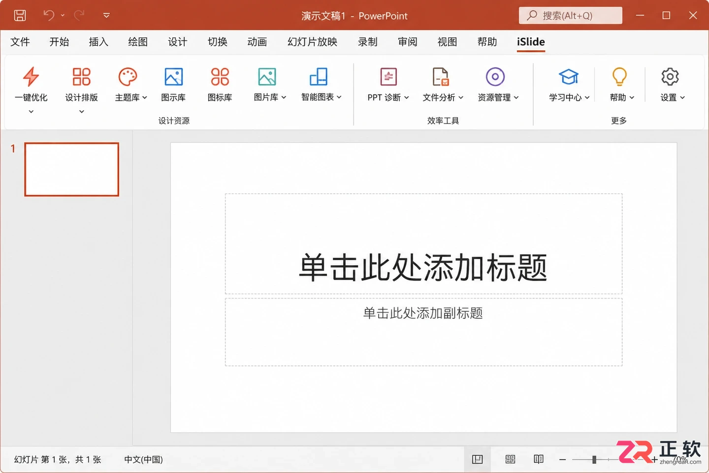Switch to the 设计 ribbon tab
The image size is (709, 473).
[178, 42]
